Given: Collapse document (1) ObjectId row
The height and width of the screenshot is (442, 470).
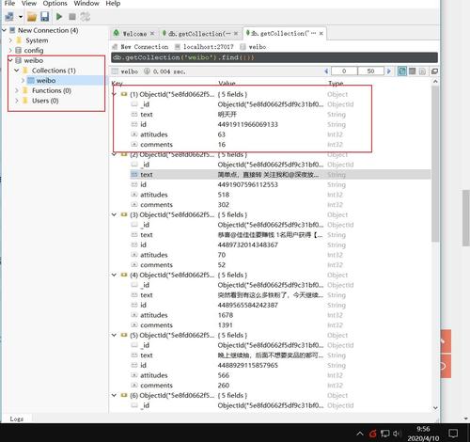Looking at the screenshot, I should (x=115, y=94).
